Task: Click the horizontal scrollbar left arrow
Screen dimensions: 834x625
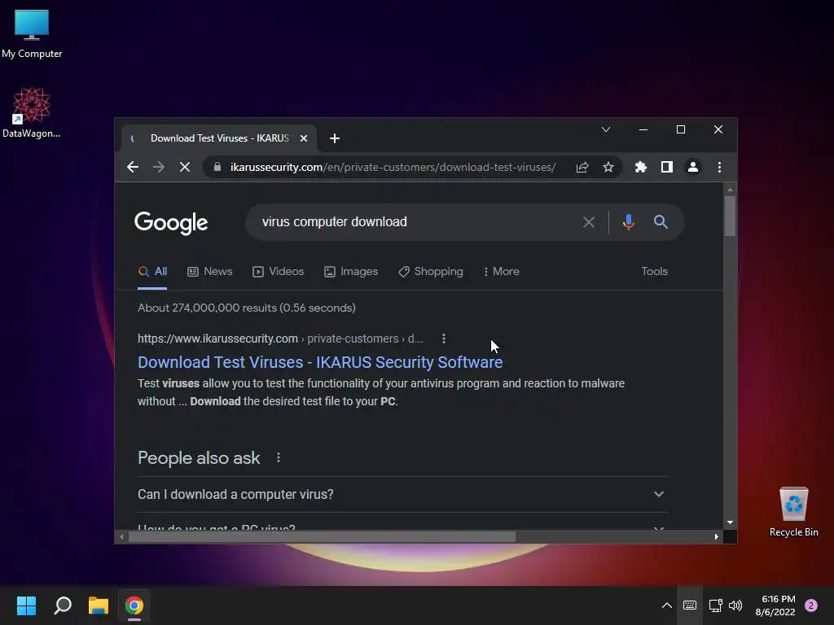Action: click(x=121, y=537)
